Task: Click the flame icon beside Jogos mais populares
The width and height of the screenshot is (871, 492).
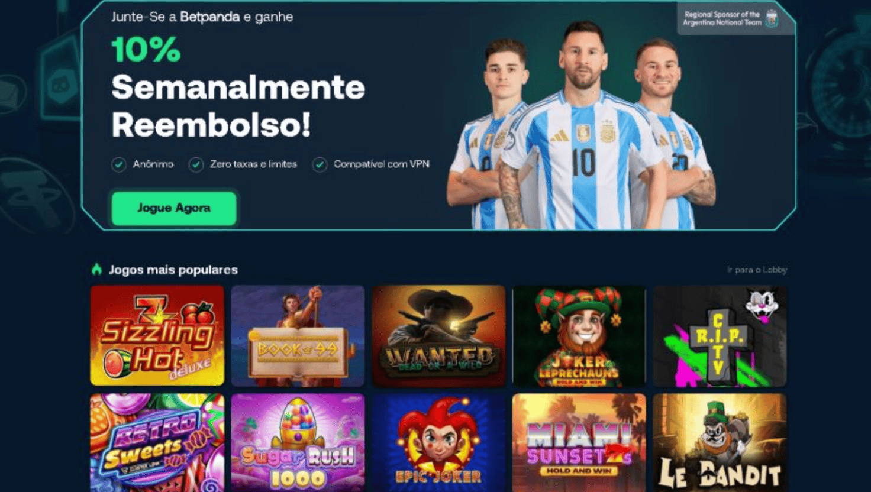Action: click(x=97, y=269)
